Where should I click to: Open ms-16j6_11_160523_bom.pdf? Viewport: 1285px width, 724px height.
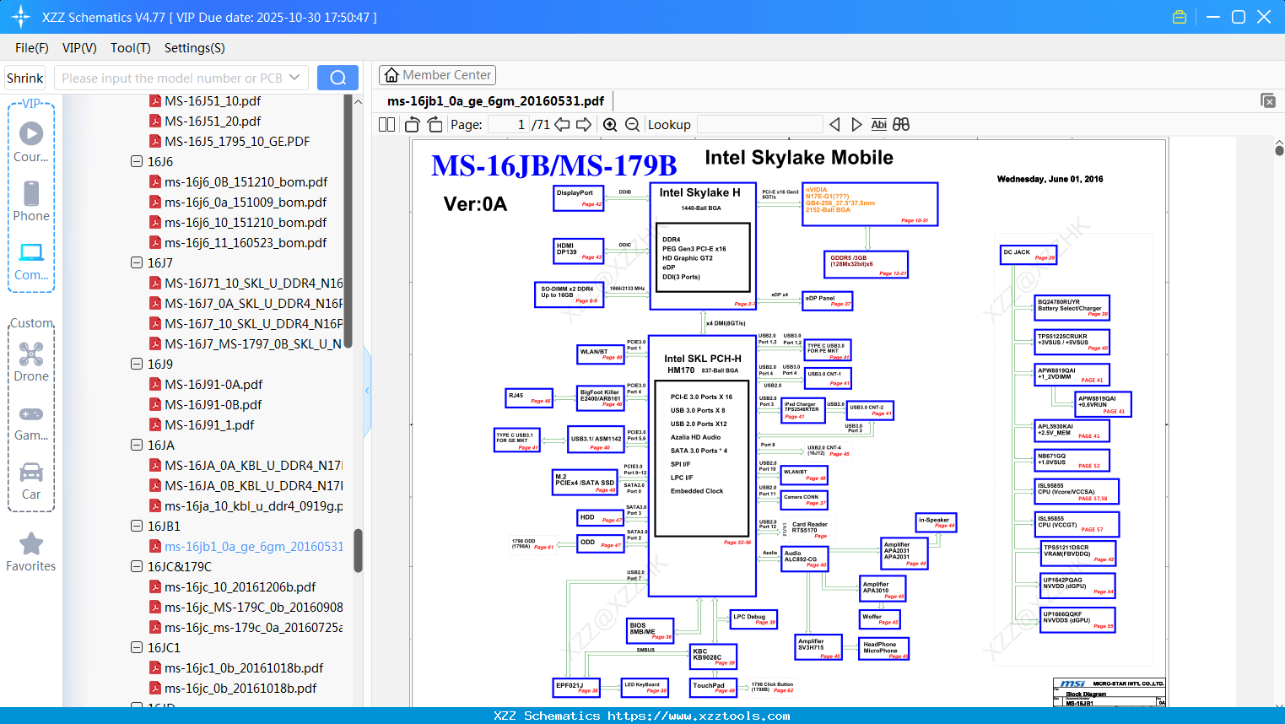click(x=246, y=242)
